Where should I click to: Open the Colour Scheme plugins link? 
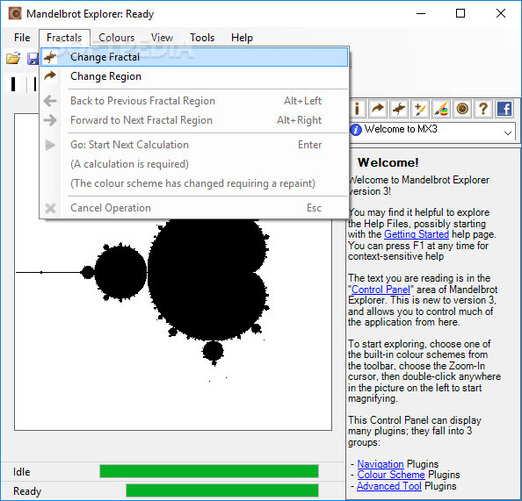(391, 475)
